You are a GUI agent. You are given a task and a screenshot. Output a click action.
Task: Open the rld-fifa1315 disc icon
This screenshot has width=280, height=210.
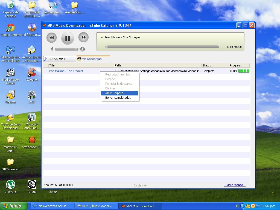point(32,30)
